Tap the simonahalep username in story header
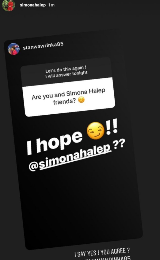Screen dimensions: 160x260 coord(32,5)
